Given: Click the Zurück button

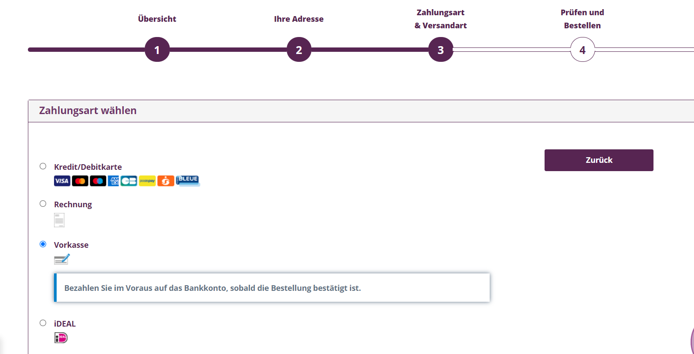Looking at the screenshot, I should coord(599,160).
